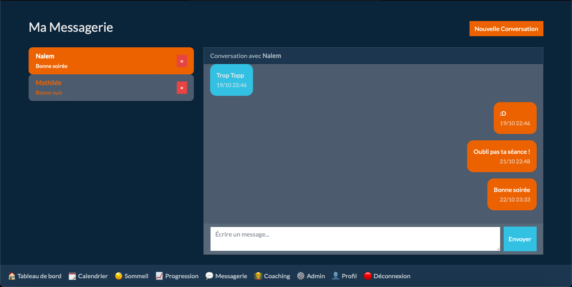Image resolution: width=572 pixels, height=287 pixels.
Task: Click the Trop Topp message bubble
Action: 231,80
